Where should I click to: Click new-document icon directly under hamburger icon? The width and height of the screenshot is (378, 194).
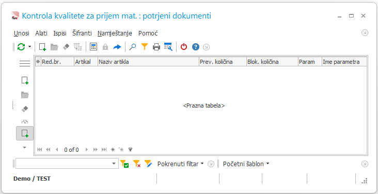point(25,80)
